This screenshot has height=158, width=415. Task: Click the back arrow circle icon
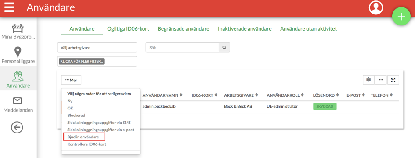click(17, 128)
